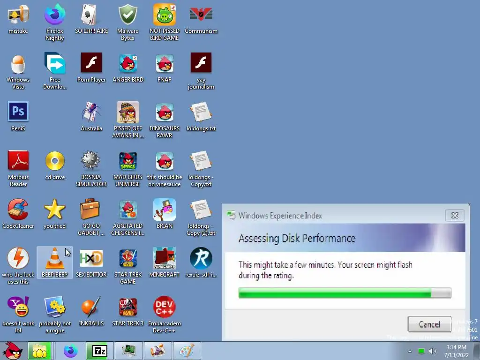
Task: Select the 'who the fuck uses this' icon
Action: coord(18,266)
